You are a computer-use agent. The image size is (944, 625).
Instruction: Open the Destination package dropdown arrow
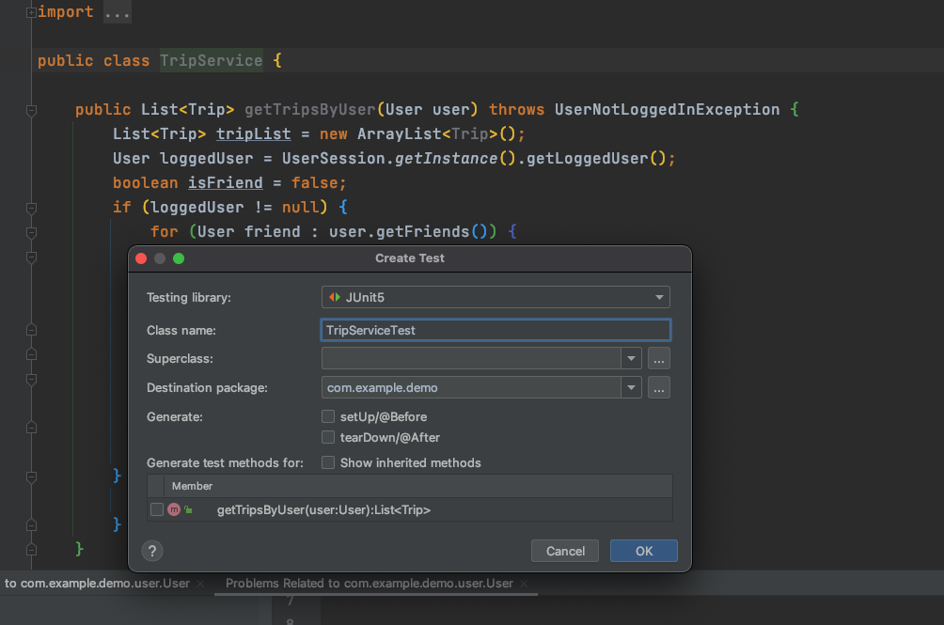point(631,388)
